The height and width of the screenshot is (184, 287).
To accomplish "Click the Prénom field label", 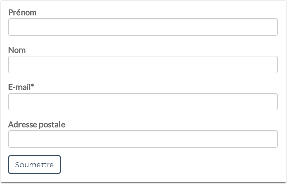I will (23, 13).
